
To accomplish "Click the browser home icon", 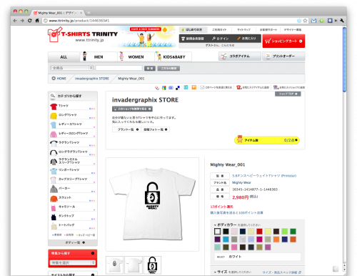I will [37, 21].
